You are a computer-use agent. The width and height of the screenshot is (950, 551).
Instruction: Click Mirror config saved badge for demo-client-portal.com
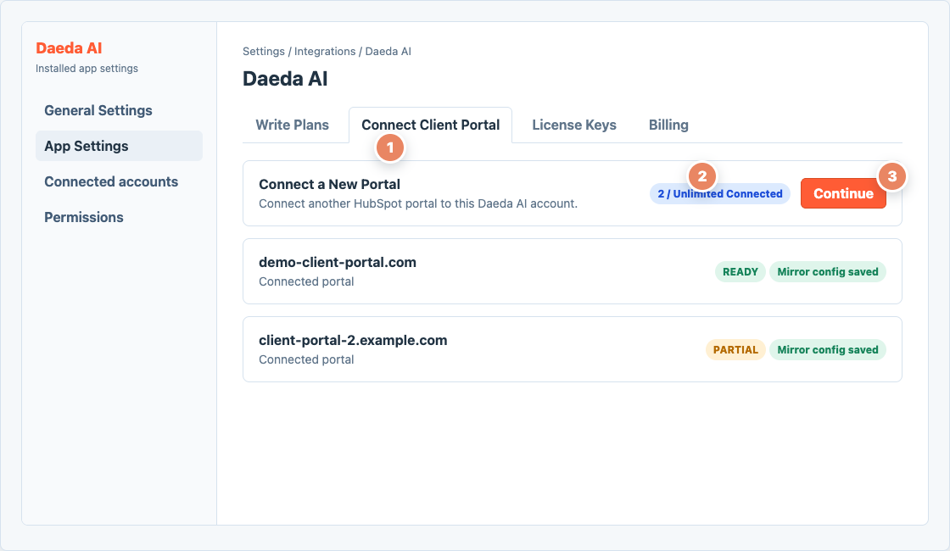tap(828, 272)
